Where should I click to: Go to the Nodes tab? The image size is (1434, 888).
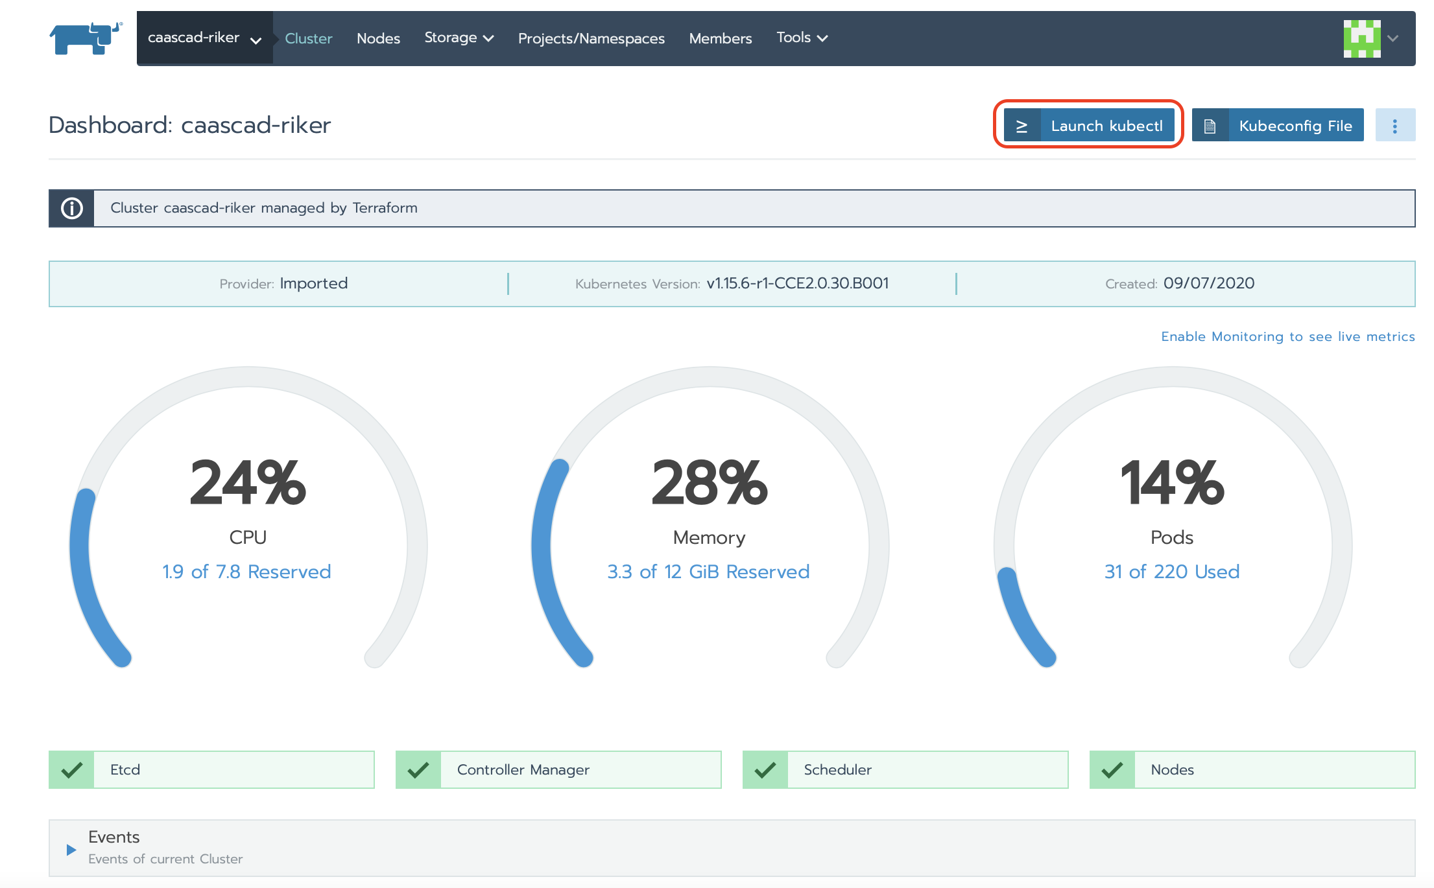pyautogui.click(x=378, y=38)
